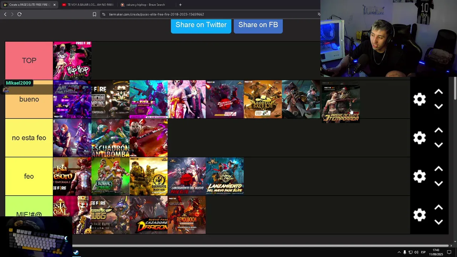Go back in browser history
This screenshot has height=257, width=457.
tap(5, 14)
